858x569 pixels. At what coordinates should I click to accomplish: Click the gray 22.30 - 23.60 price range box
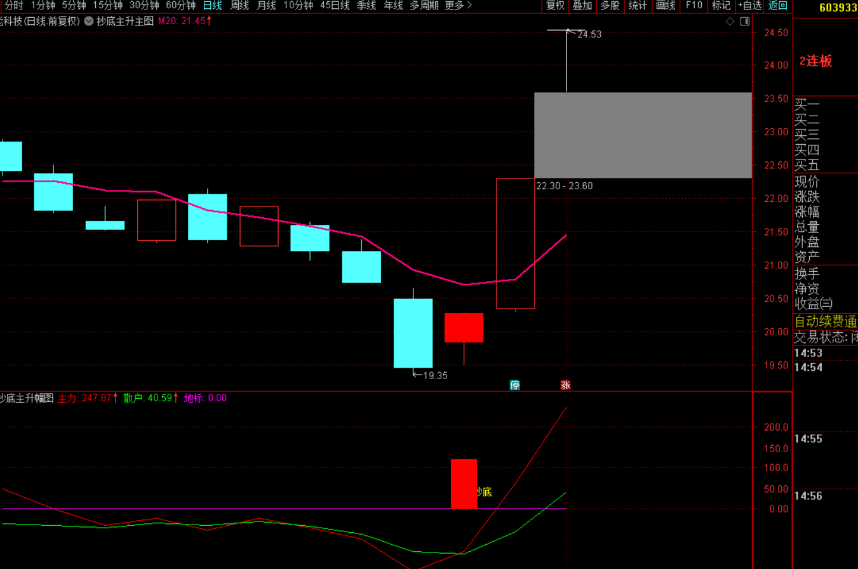pos(643,135)
